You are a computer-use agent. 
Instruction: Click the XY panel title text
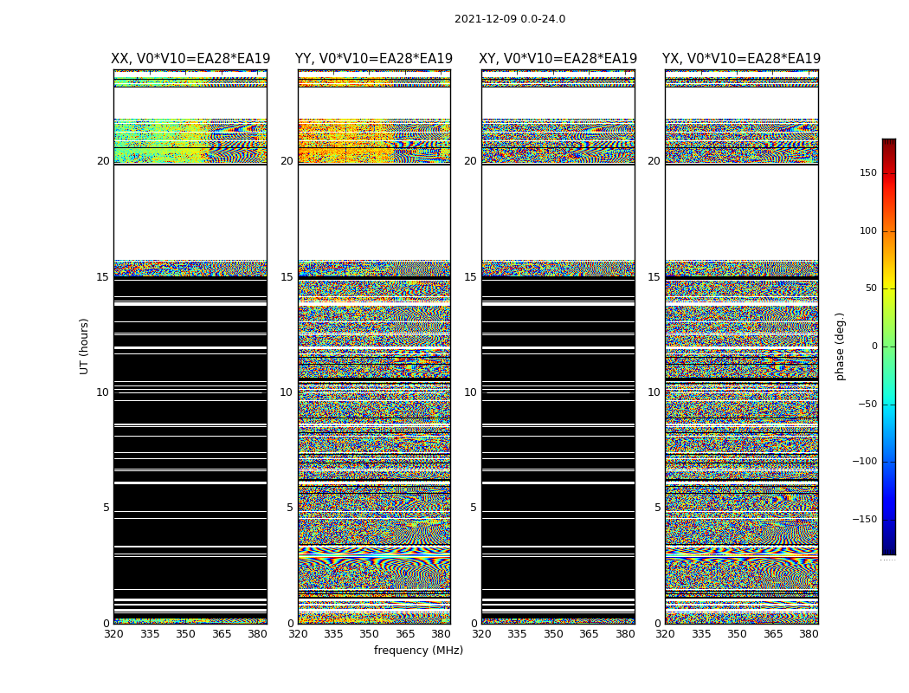558,59
